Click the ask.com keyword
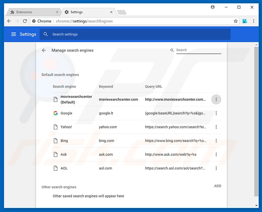The image size is (262, 212). [106, 154]
